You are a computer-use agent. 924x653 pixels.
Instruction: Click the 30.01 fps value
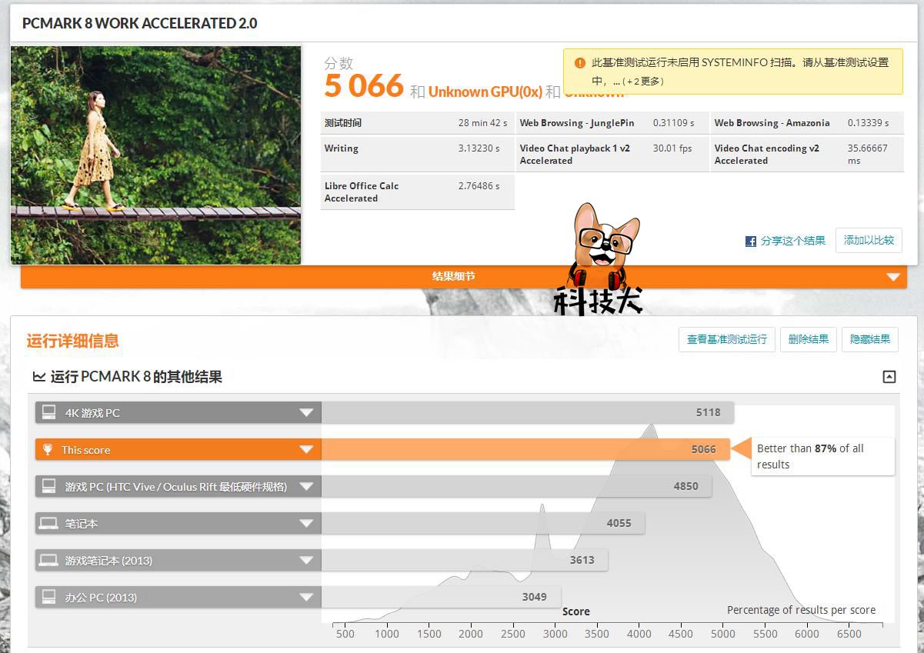(672, 148)
